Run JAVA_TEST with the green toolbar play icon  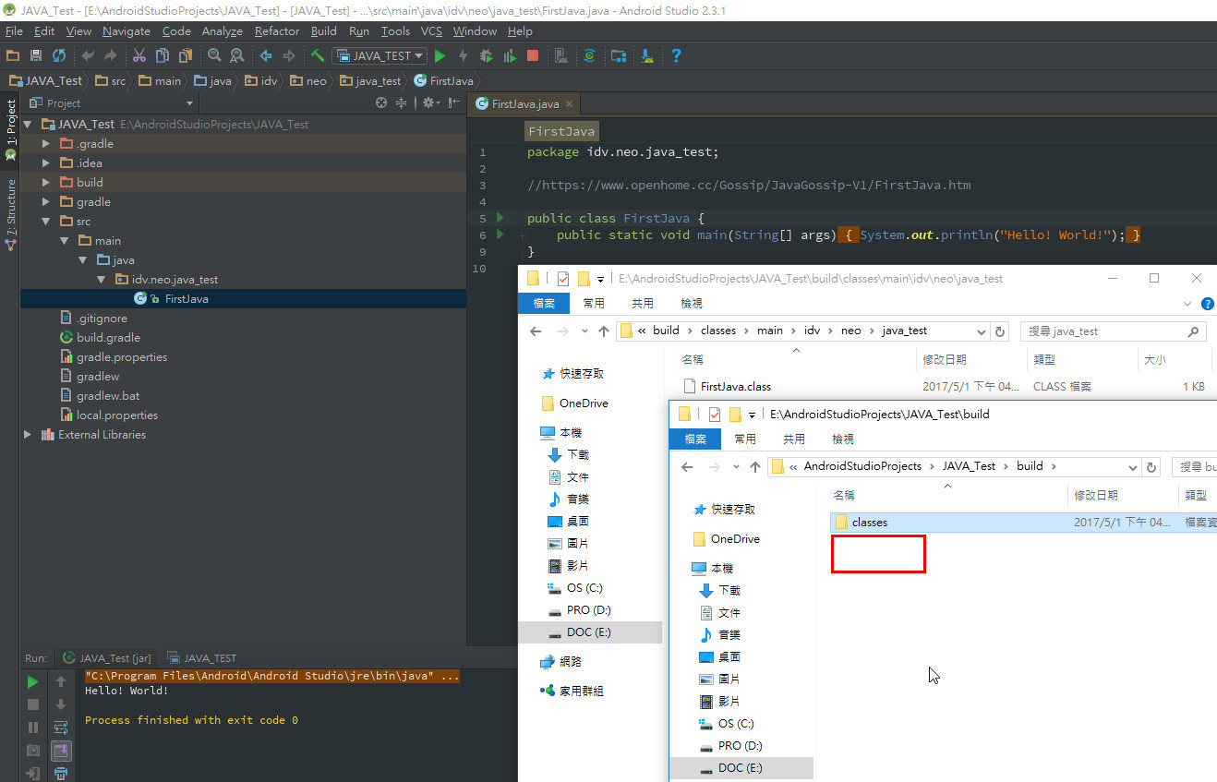pos(440,56)
